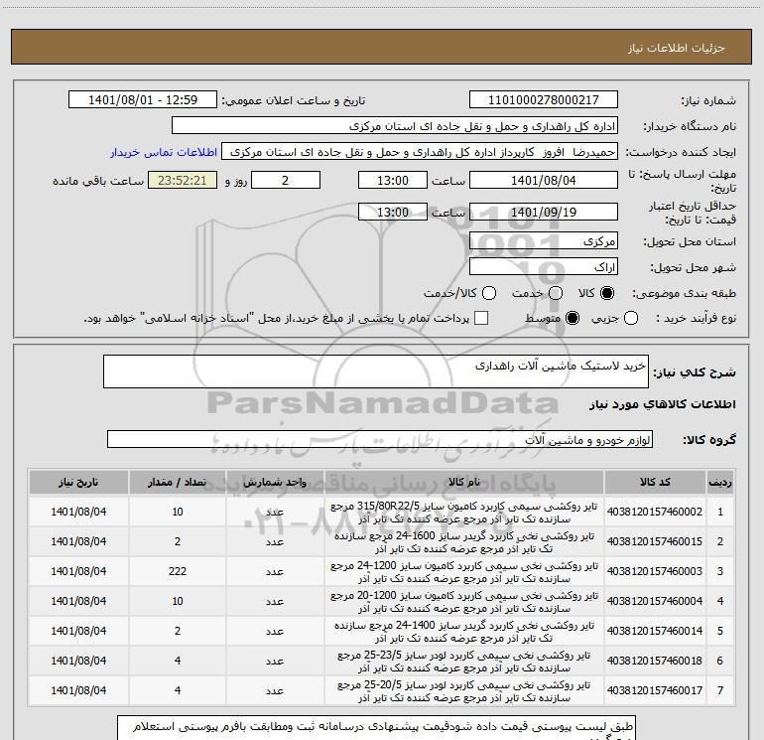Screen dimensions: 764x740
Task: Click the 1600-24 grader tire item name
Action: pos(464,542)
